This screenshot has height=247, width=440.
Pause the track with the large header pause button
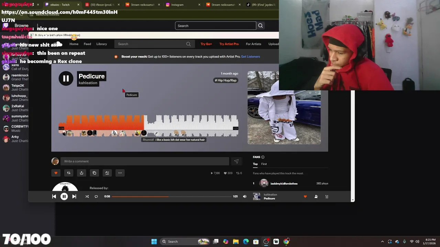click(x=66, y=79)
